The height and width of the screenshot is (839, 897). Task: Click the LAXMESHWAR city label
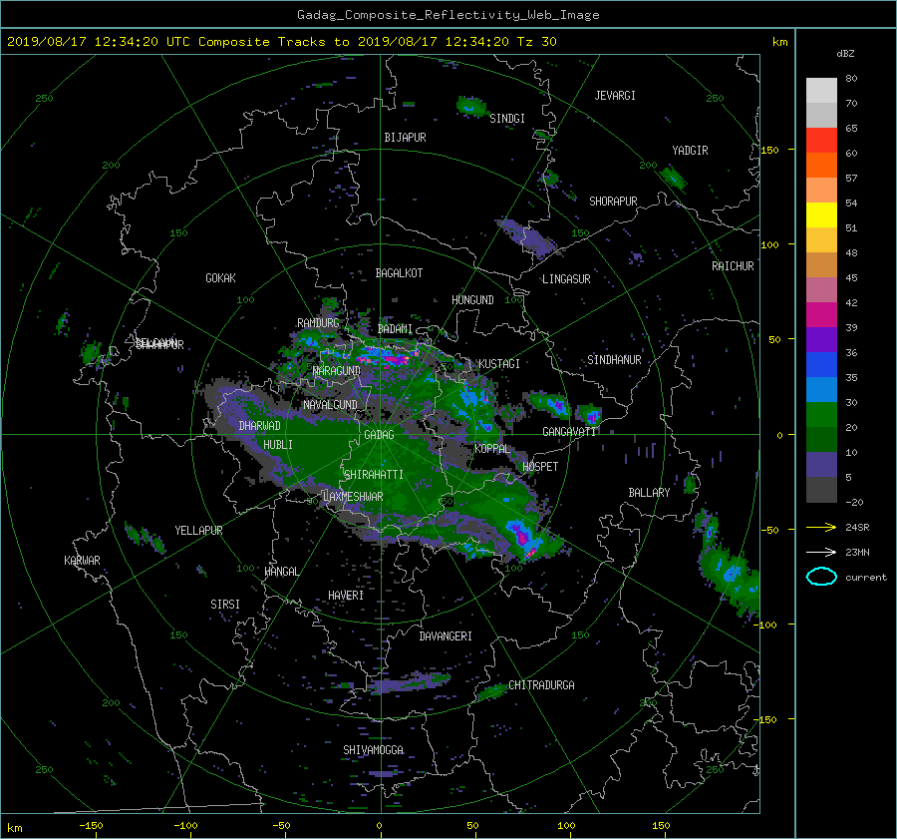click(x=353, y=497)
